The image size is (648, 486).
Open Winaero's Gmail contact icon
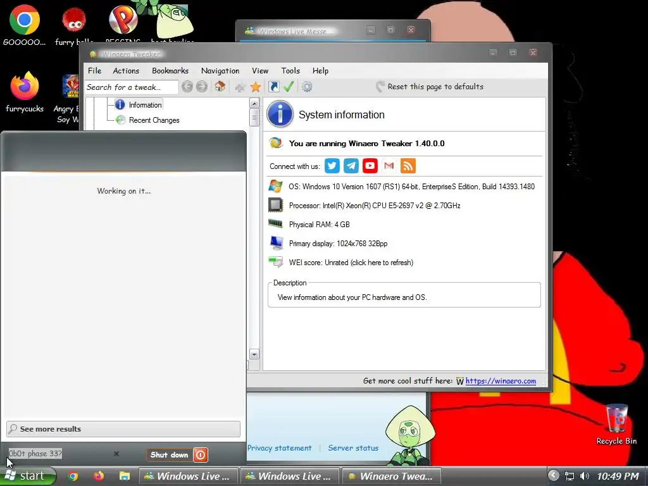389,166
